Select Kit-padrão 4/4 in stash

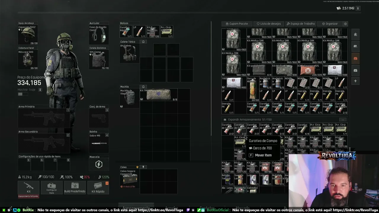click(x=259, y=70)
